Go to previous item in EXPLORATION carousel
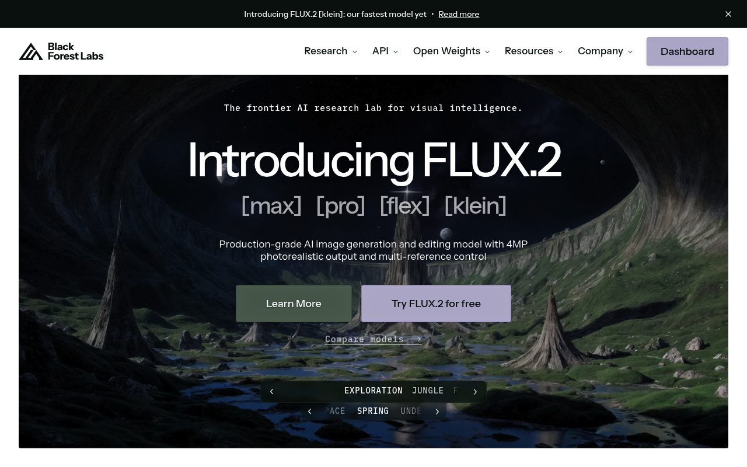The width and height of the screenshot is (747, 467). point(271,392)
